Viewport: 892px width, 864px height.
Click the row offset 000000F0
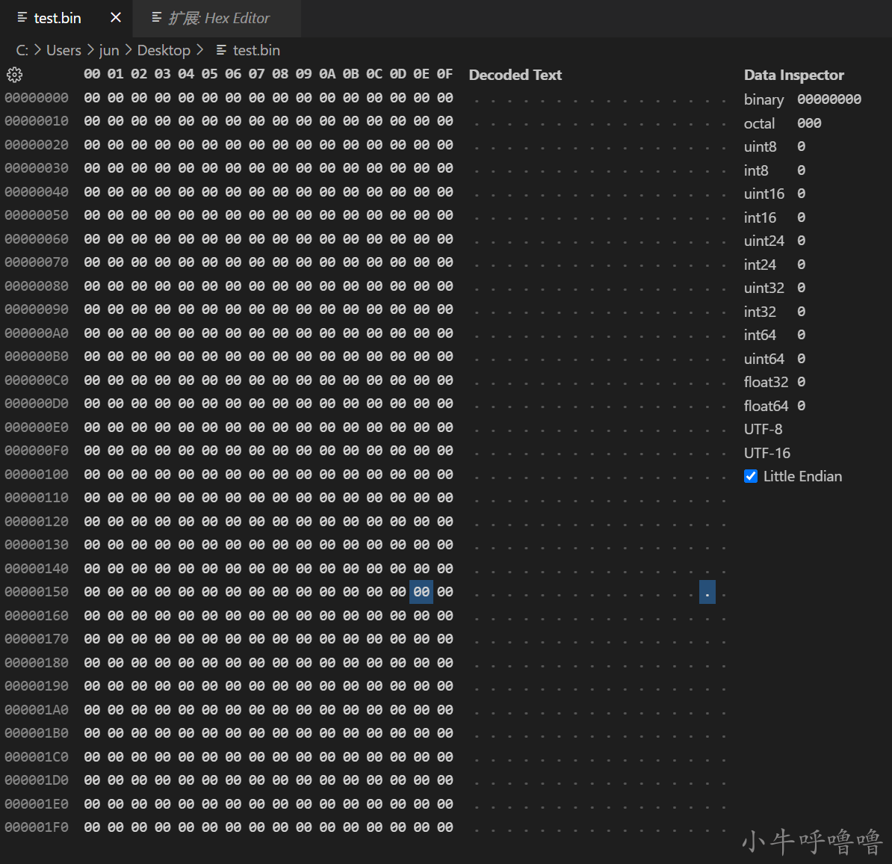(37, 451)
